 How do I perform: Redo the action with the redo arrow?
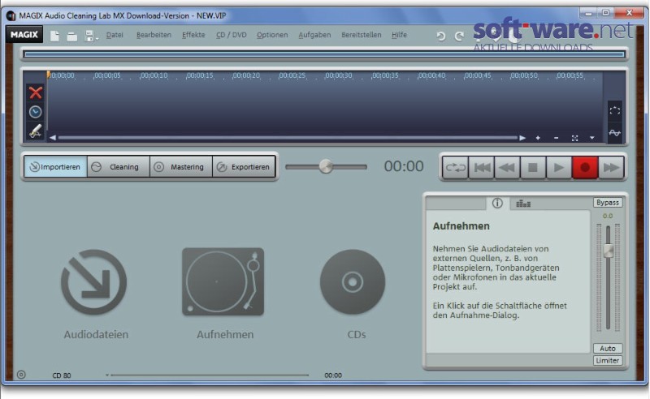(x=459, y=36)
